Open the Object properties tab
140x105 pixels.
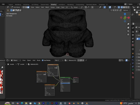pos(133,53)
